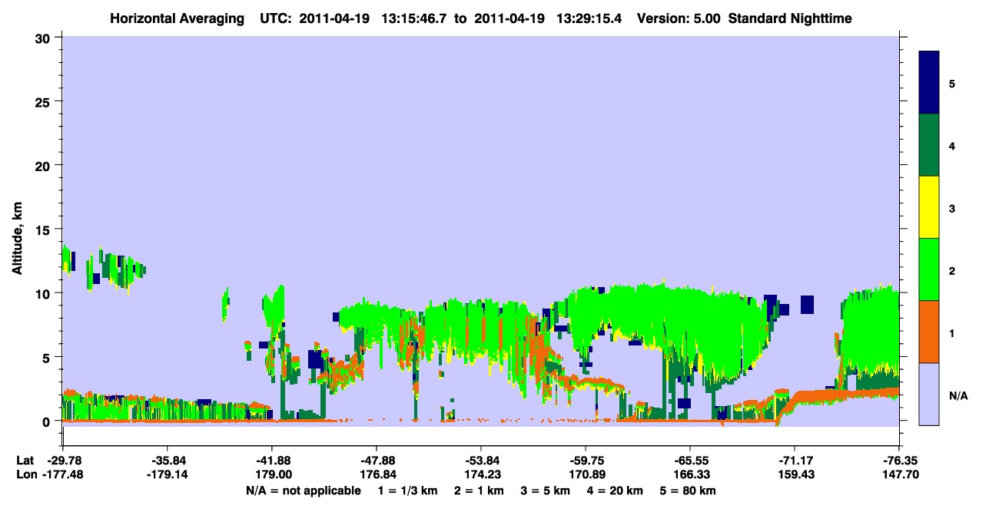Click longitude value '166.33'
Viewport: 999px width, 512px height.
pos(690,474)
